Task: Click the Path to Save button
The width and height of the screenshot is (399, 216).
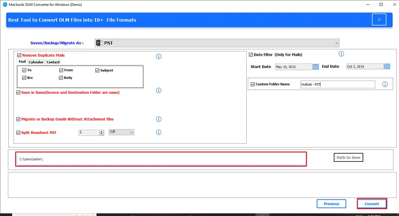Action: coord(348,157)
